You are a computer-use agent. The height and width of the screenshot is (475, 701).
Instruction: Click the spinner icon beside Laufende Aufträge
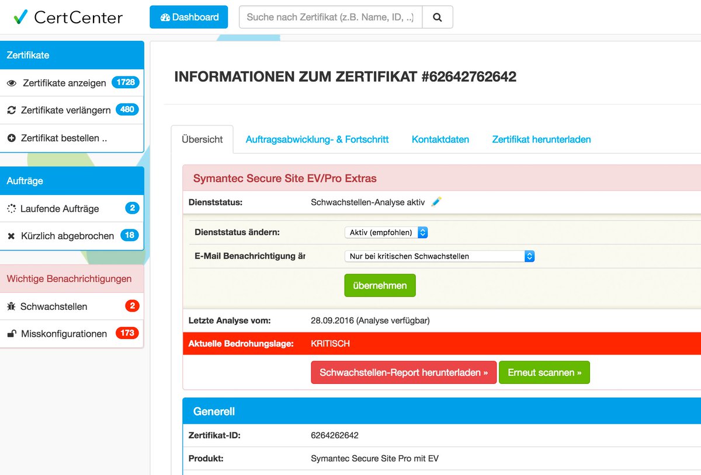[x=11, y=208]
